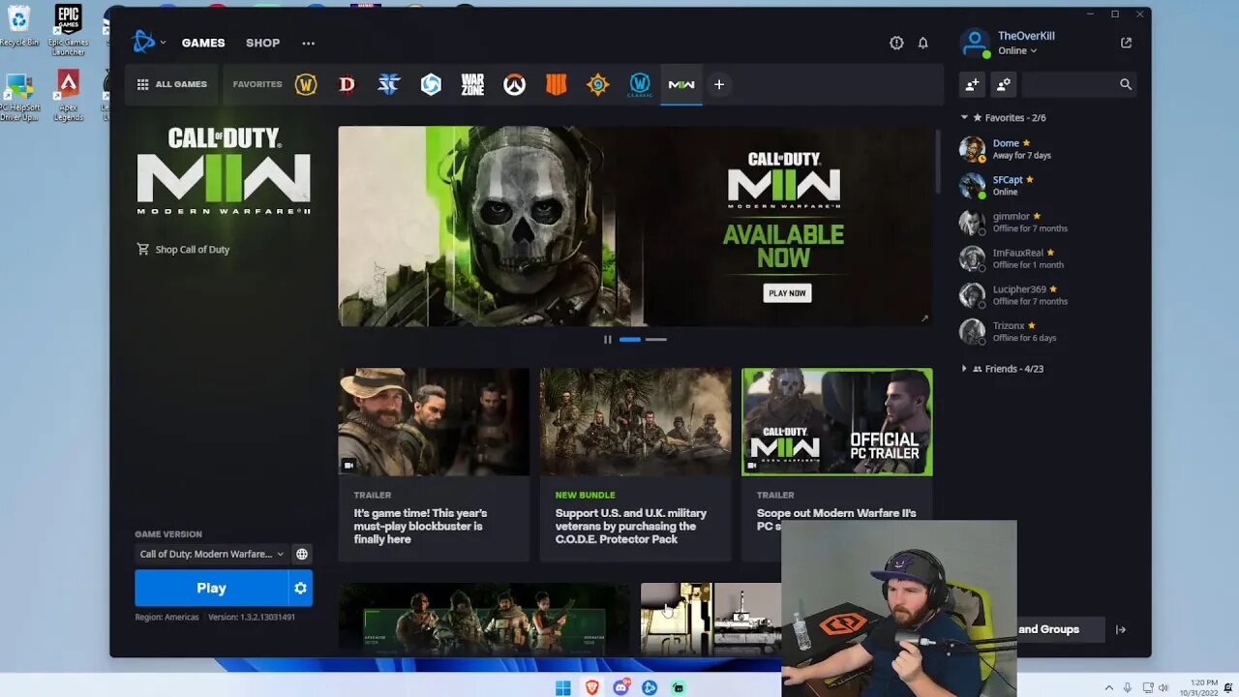Add a game to favorites bar
1239x697 pixels.
(719, 84)
